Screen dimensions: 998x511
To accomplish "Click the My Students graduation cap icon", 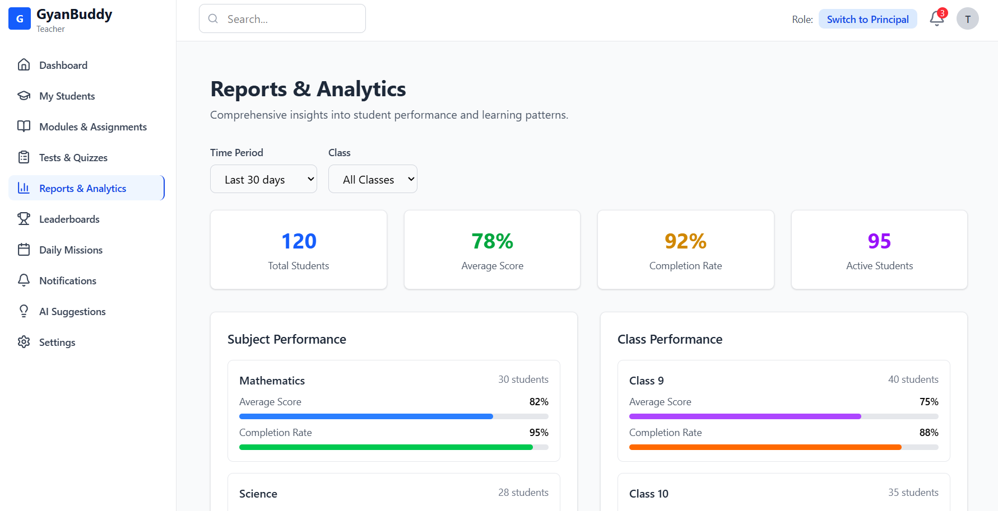I will click(x=24, y=96).
